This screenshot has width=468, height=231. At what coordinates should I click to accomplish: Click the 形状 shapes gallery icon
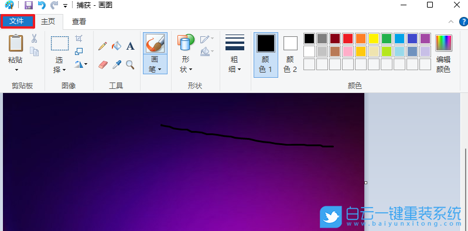click(x=186, y=42)
